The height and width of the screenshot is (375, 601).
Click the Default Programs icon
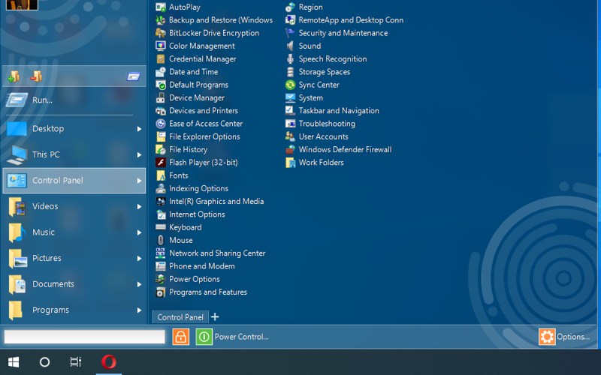[x=161, y=85]
